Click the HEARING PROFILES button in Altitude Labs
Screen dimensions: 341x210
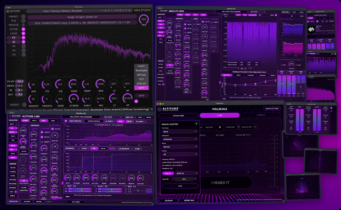coord(94,121)
